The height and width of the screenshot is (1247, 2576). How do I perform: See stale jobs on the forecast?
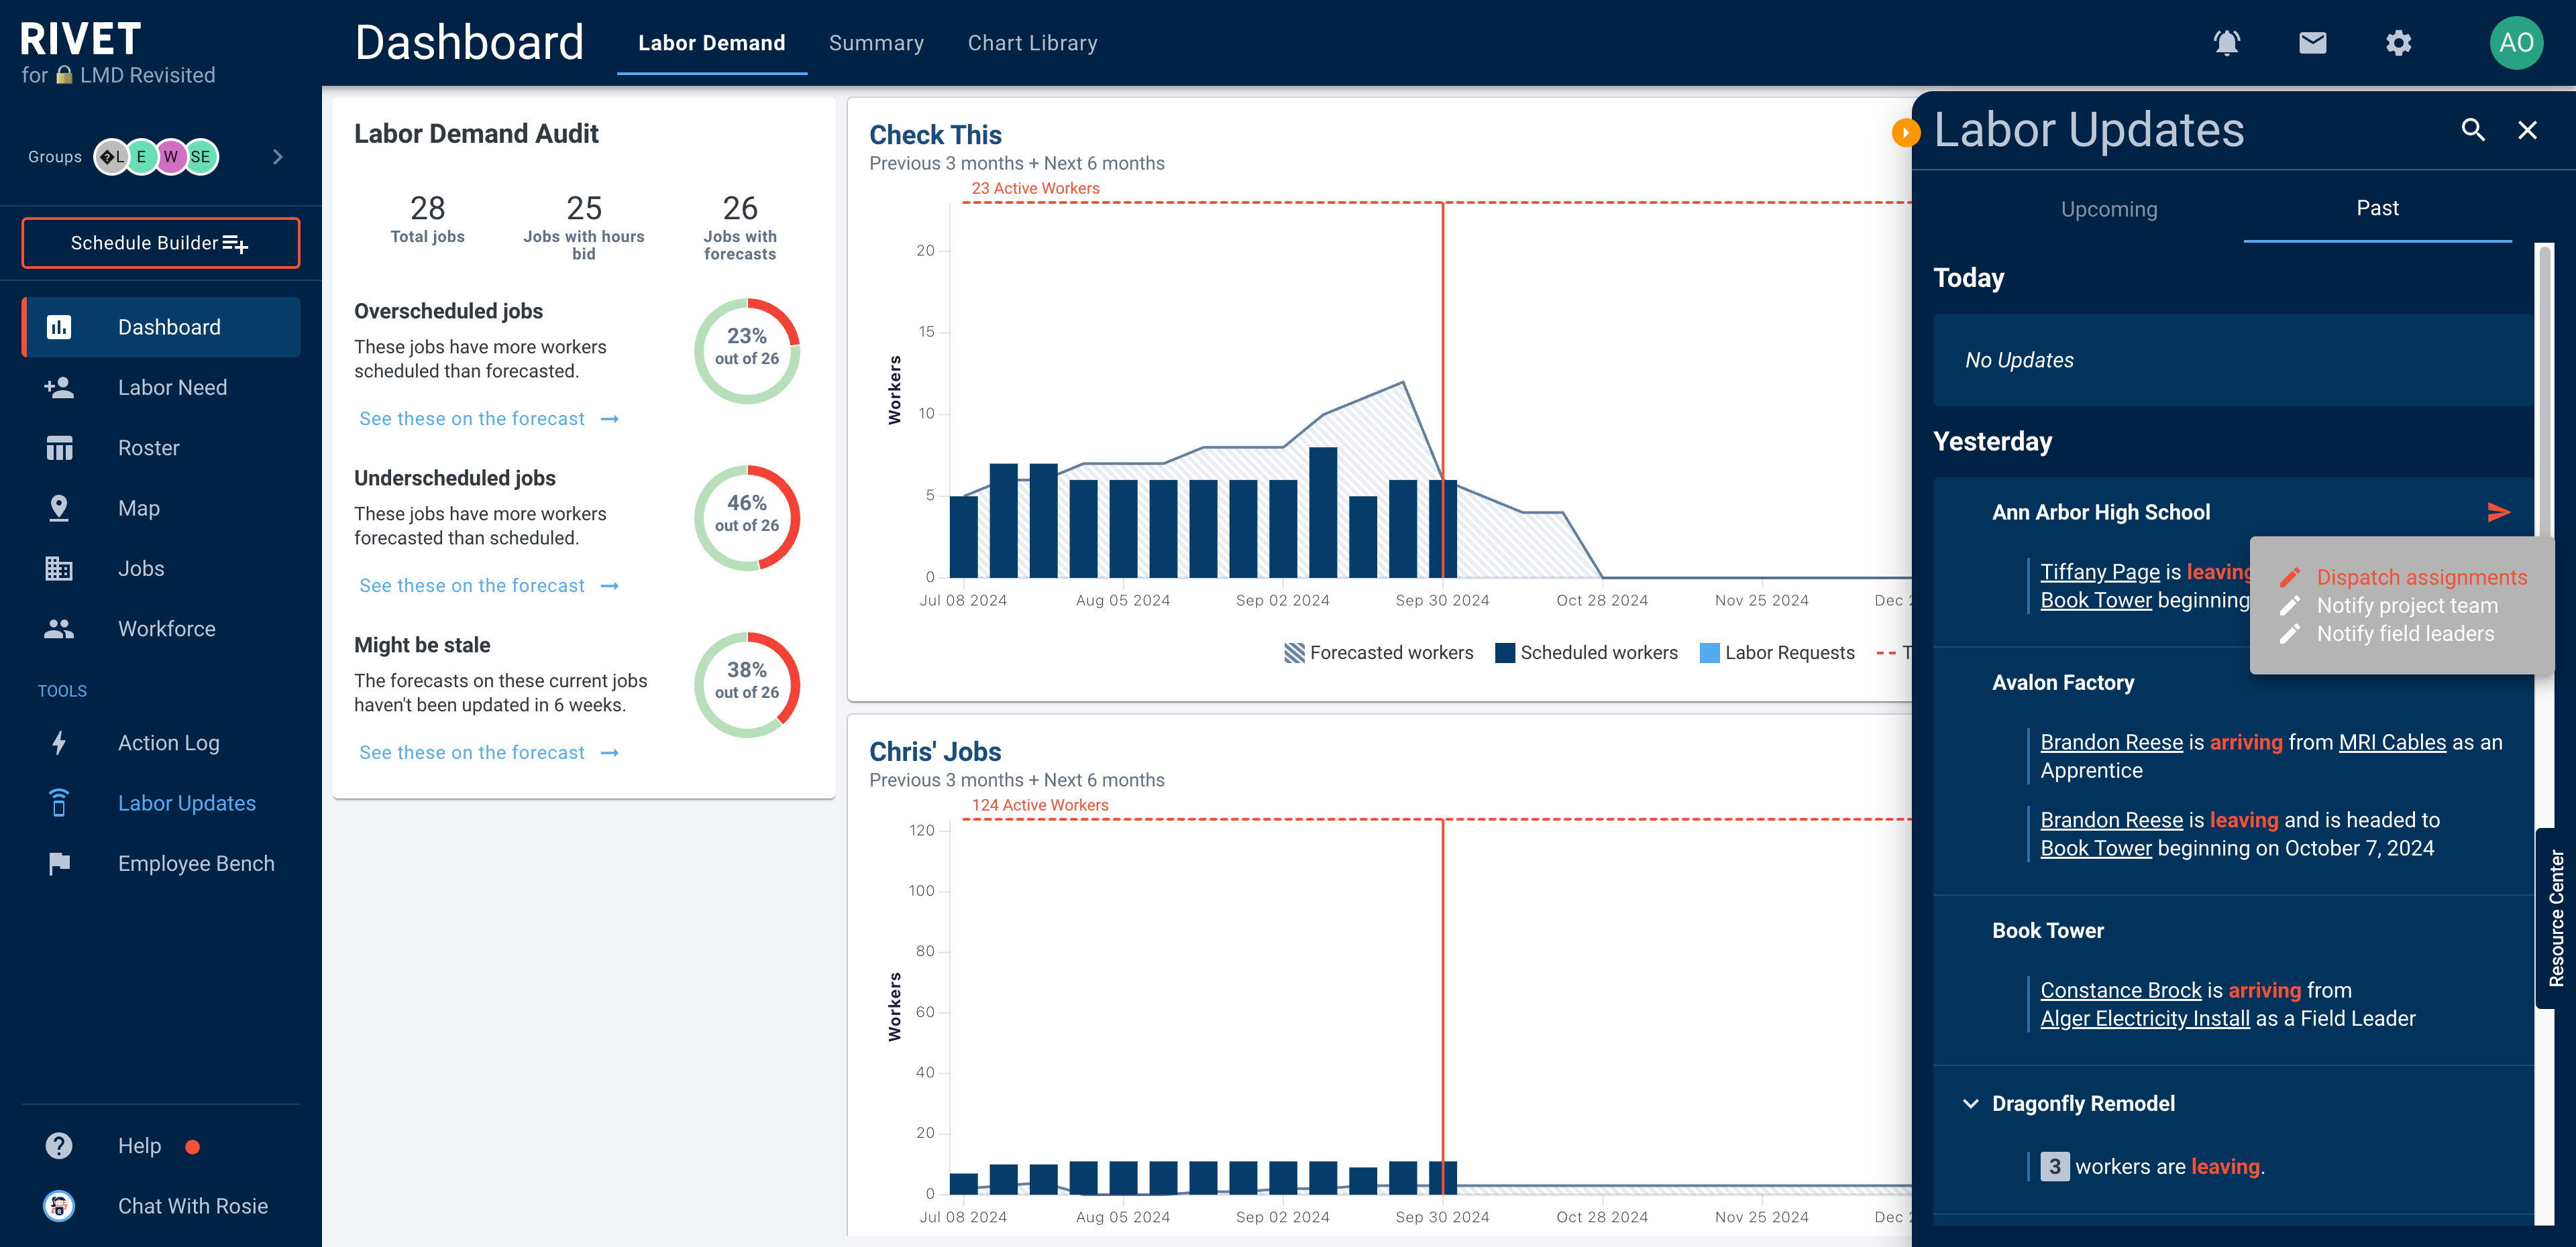(x=489, y=752)
